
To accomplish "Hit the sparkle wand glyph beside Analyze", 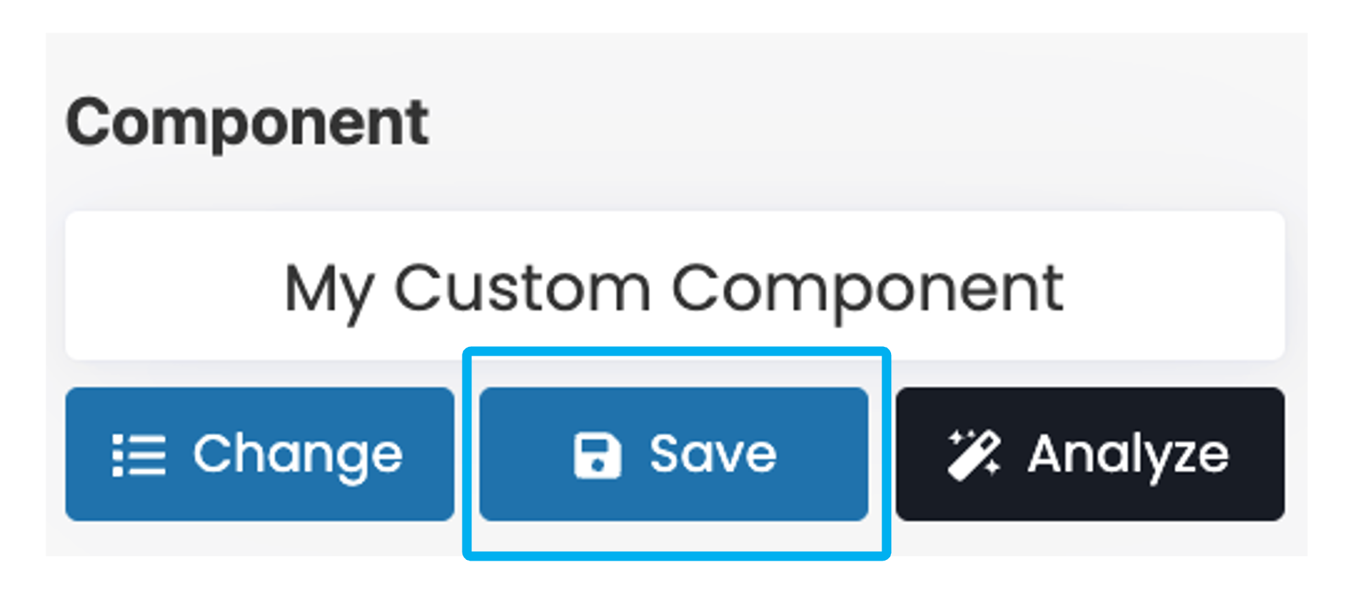I will click(974, 455).
